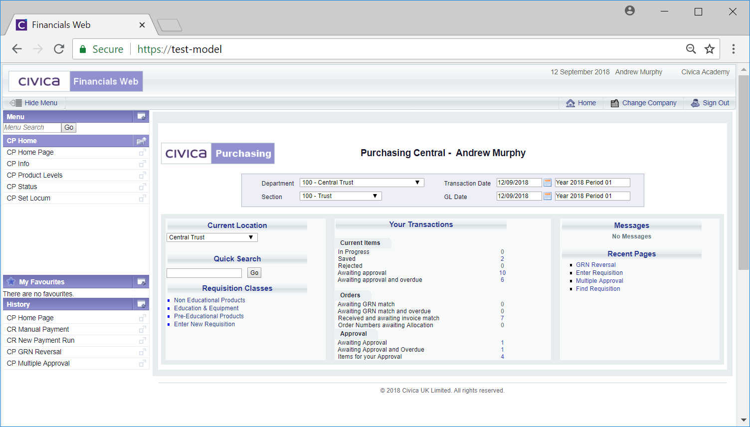The width and height of the screenshot is (750, 427).
Task: Go back in browser history
Action: (x=17, y=49)
